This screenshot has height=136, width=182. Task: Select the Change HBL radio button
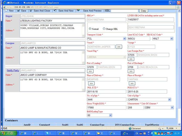tap(104, 29)
